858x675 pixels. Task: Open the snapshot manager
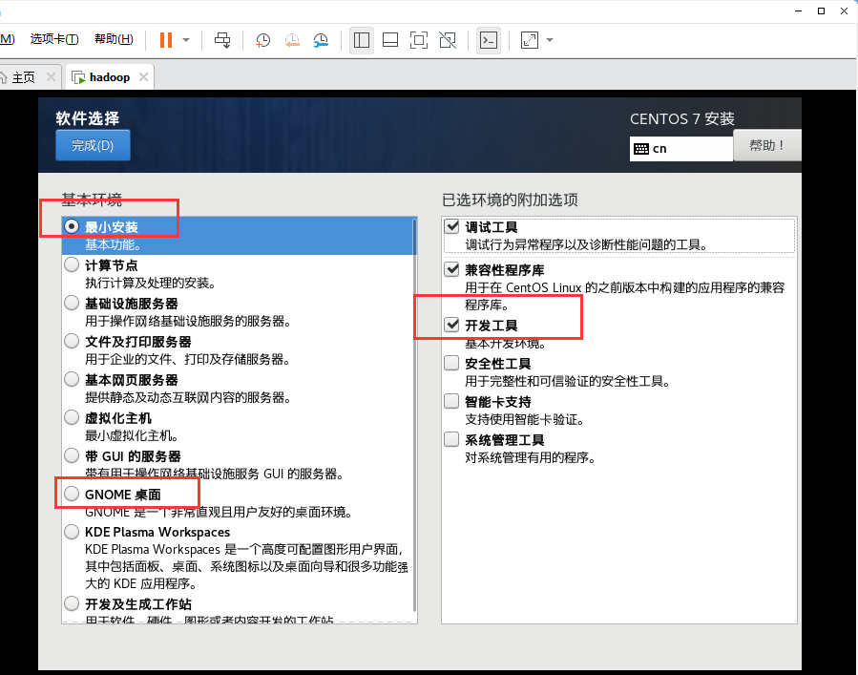point(321,40)
